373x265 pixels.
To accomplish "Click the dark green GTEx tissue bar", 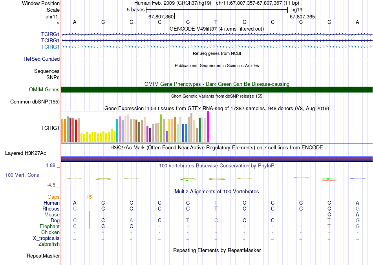I will 199,130.
